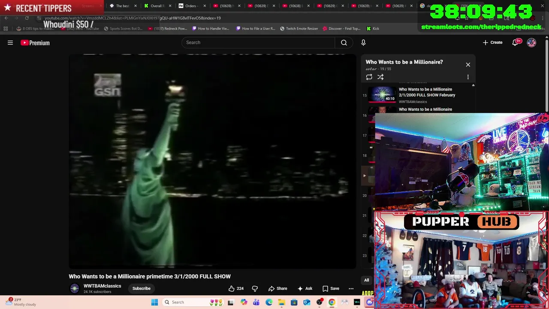Open weather widget 23°F Mostly cloudy
Image resolution: width=549 pixels, height=309 pixels.
pos(21,302)
